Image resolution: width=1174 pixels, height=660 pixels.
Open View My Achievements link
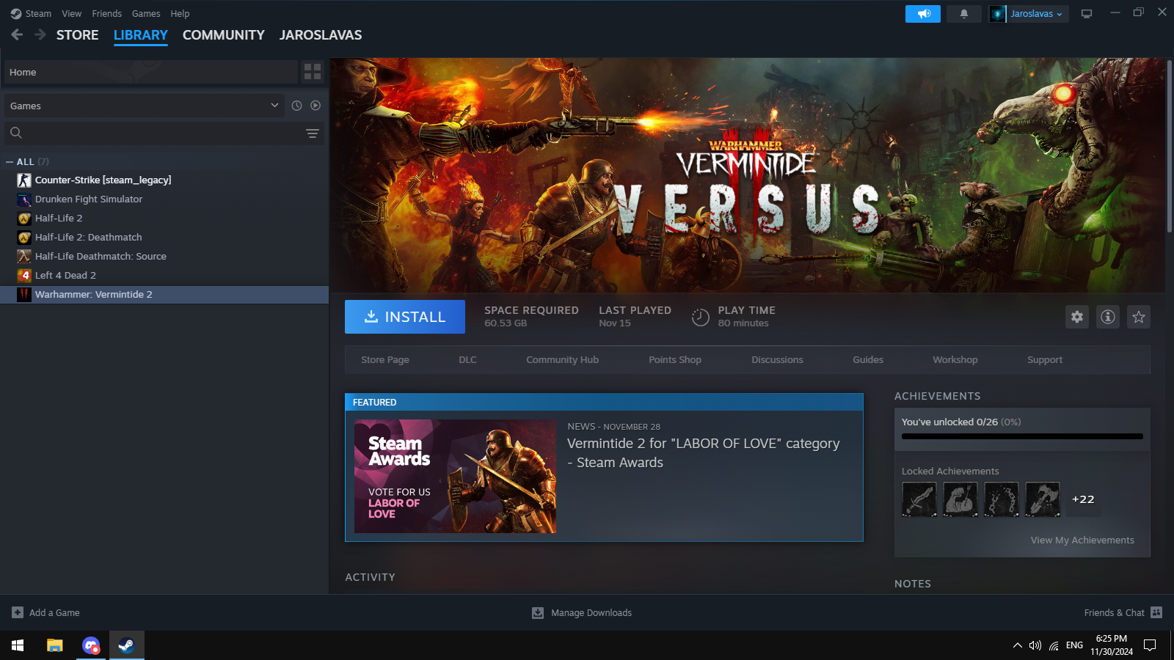click(1082, 540)
